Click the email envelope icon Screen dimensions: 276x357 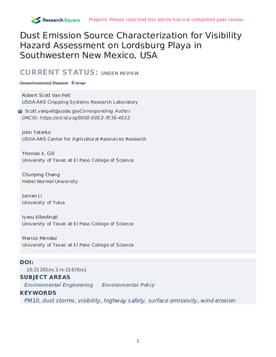pyautogui.click(x=20, y=111)
